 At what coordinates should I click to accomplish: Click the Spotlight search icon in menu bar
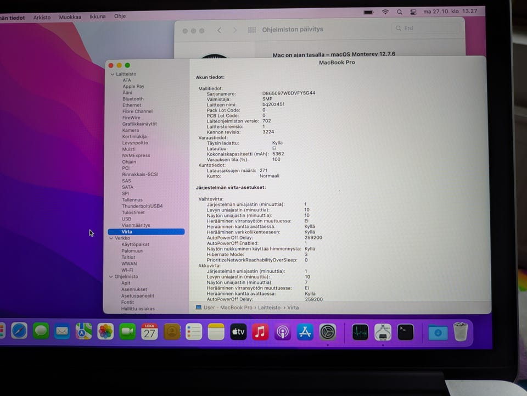(x=399, y=12)
